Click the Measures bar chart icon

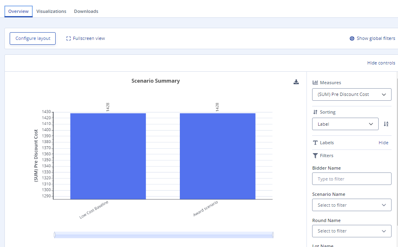click(x=315, y=83)
